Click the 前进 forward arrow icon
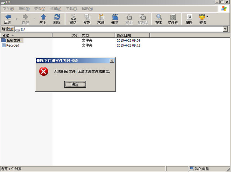 pyautogui.click(x=25, y=17)
